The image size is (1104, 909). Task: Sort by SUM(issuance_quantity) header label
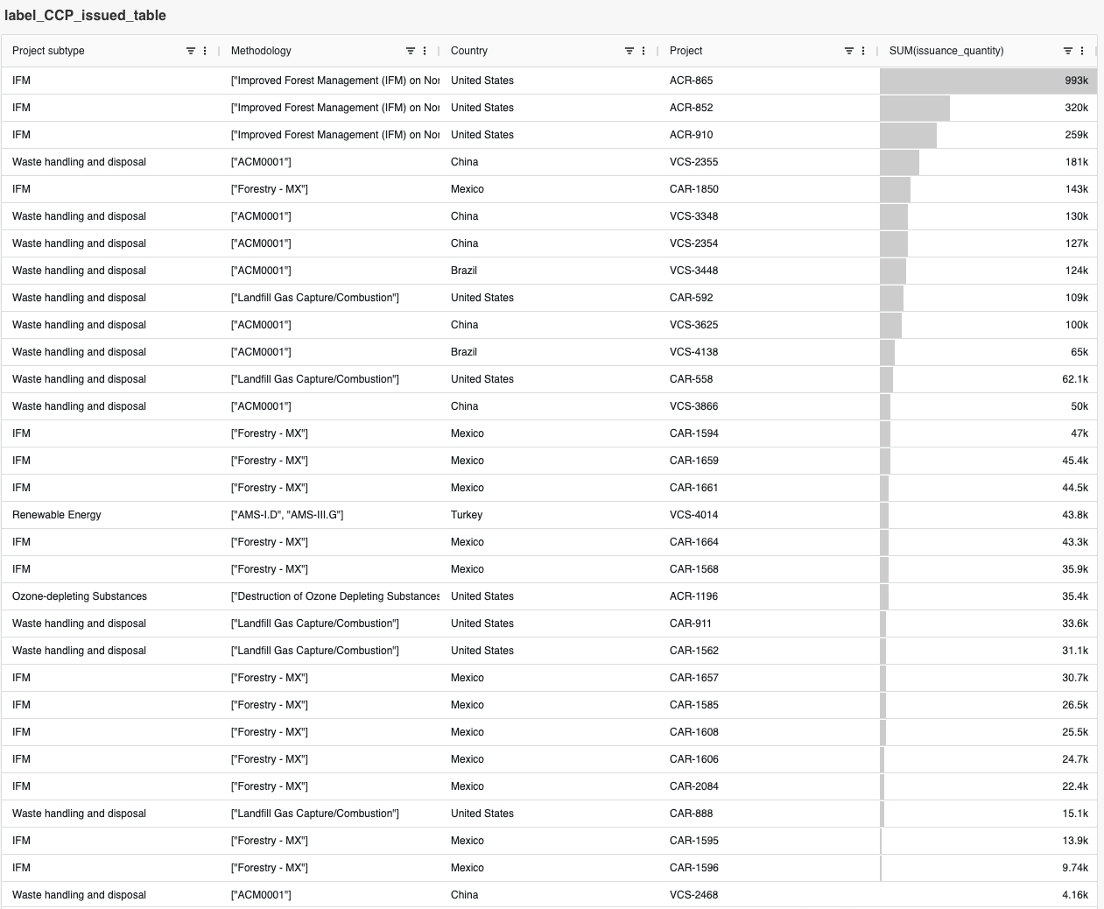coord(946,51)
